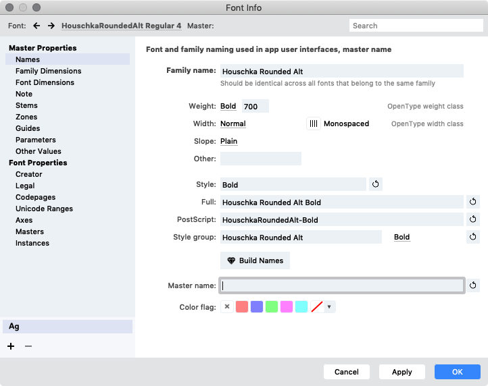Screen dimensions: 488x386
Task: Reset the PostScript name with its reload icon
Action: (x=472, y=219)
